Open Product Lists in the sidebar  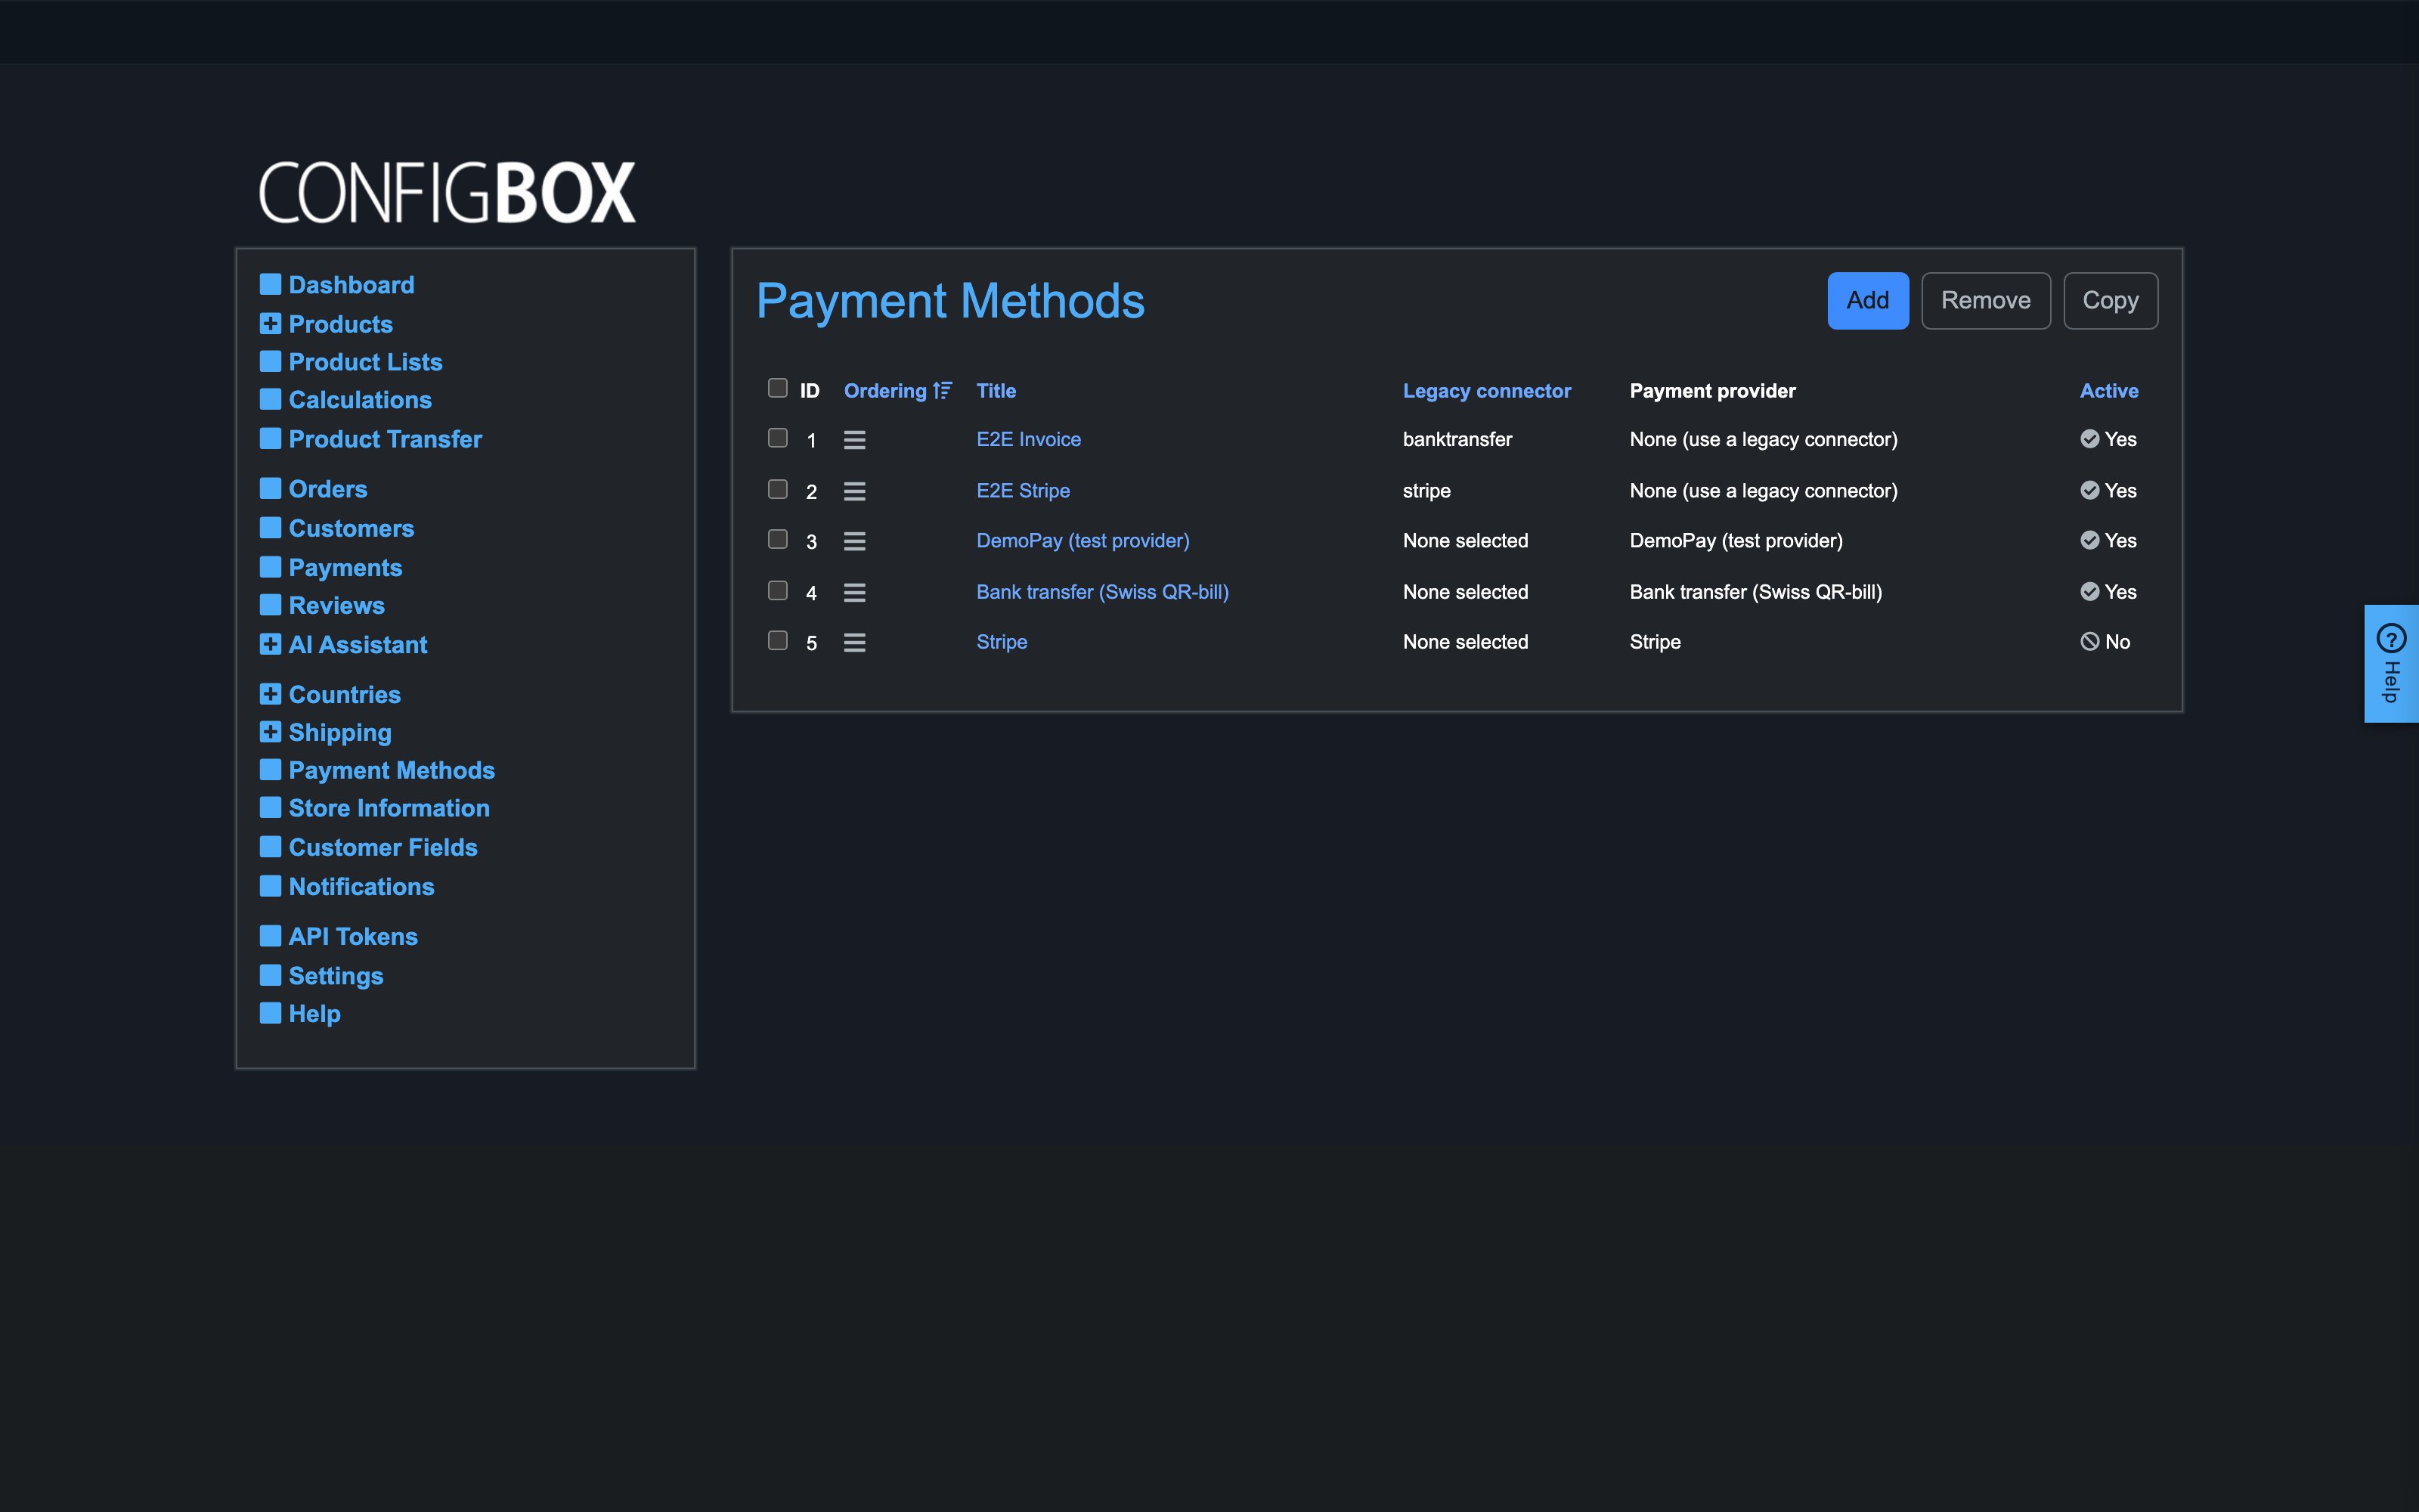tap(365, 362)
